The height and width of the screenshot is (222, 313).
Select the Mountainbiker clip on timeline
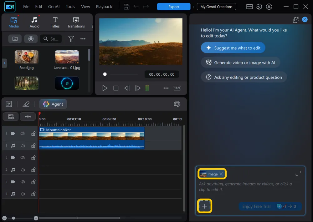(92, 138)
